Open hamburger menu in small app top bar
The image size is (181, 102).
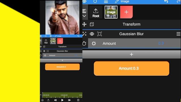point(51,36)
